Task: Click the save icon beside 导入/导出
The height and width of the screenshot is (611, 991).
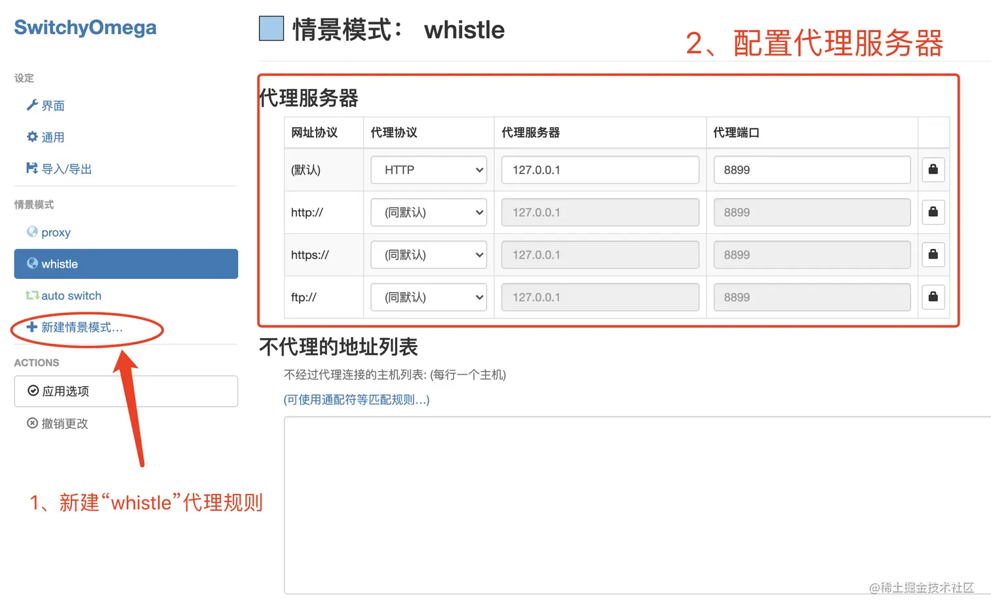Action: click(x=32, y=168)
